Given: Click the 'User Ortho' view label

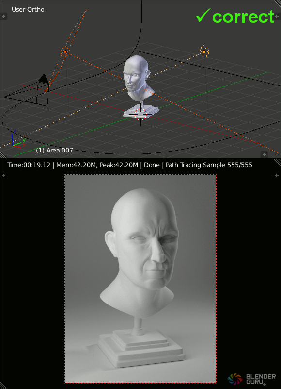Looking at the screenshot, I should [28, 9].
